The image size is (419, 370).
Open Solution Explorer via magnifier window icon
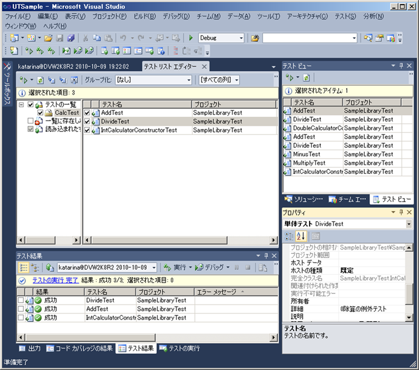(x=368, y=38)
